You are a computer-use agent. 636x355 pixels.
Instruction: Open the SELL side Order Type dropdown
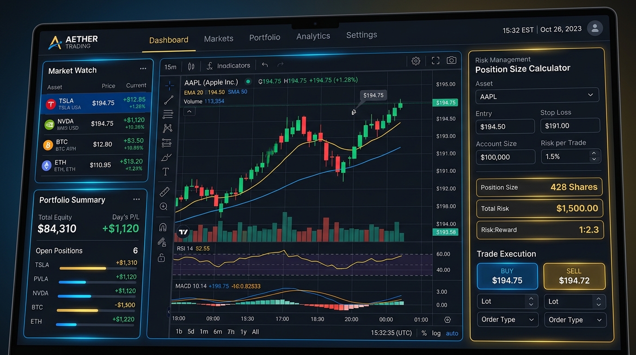tap(575, 320)
